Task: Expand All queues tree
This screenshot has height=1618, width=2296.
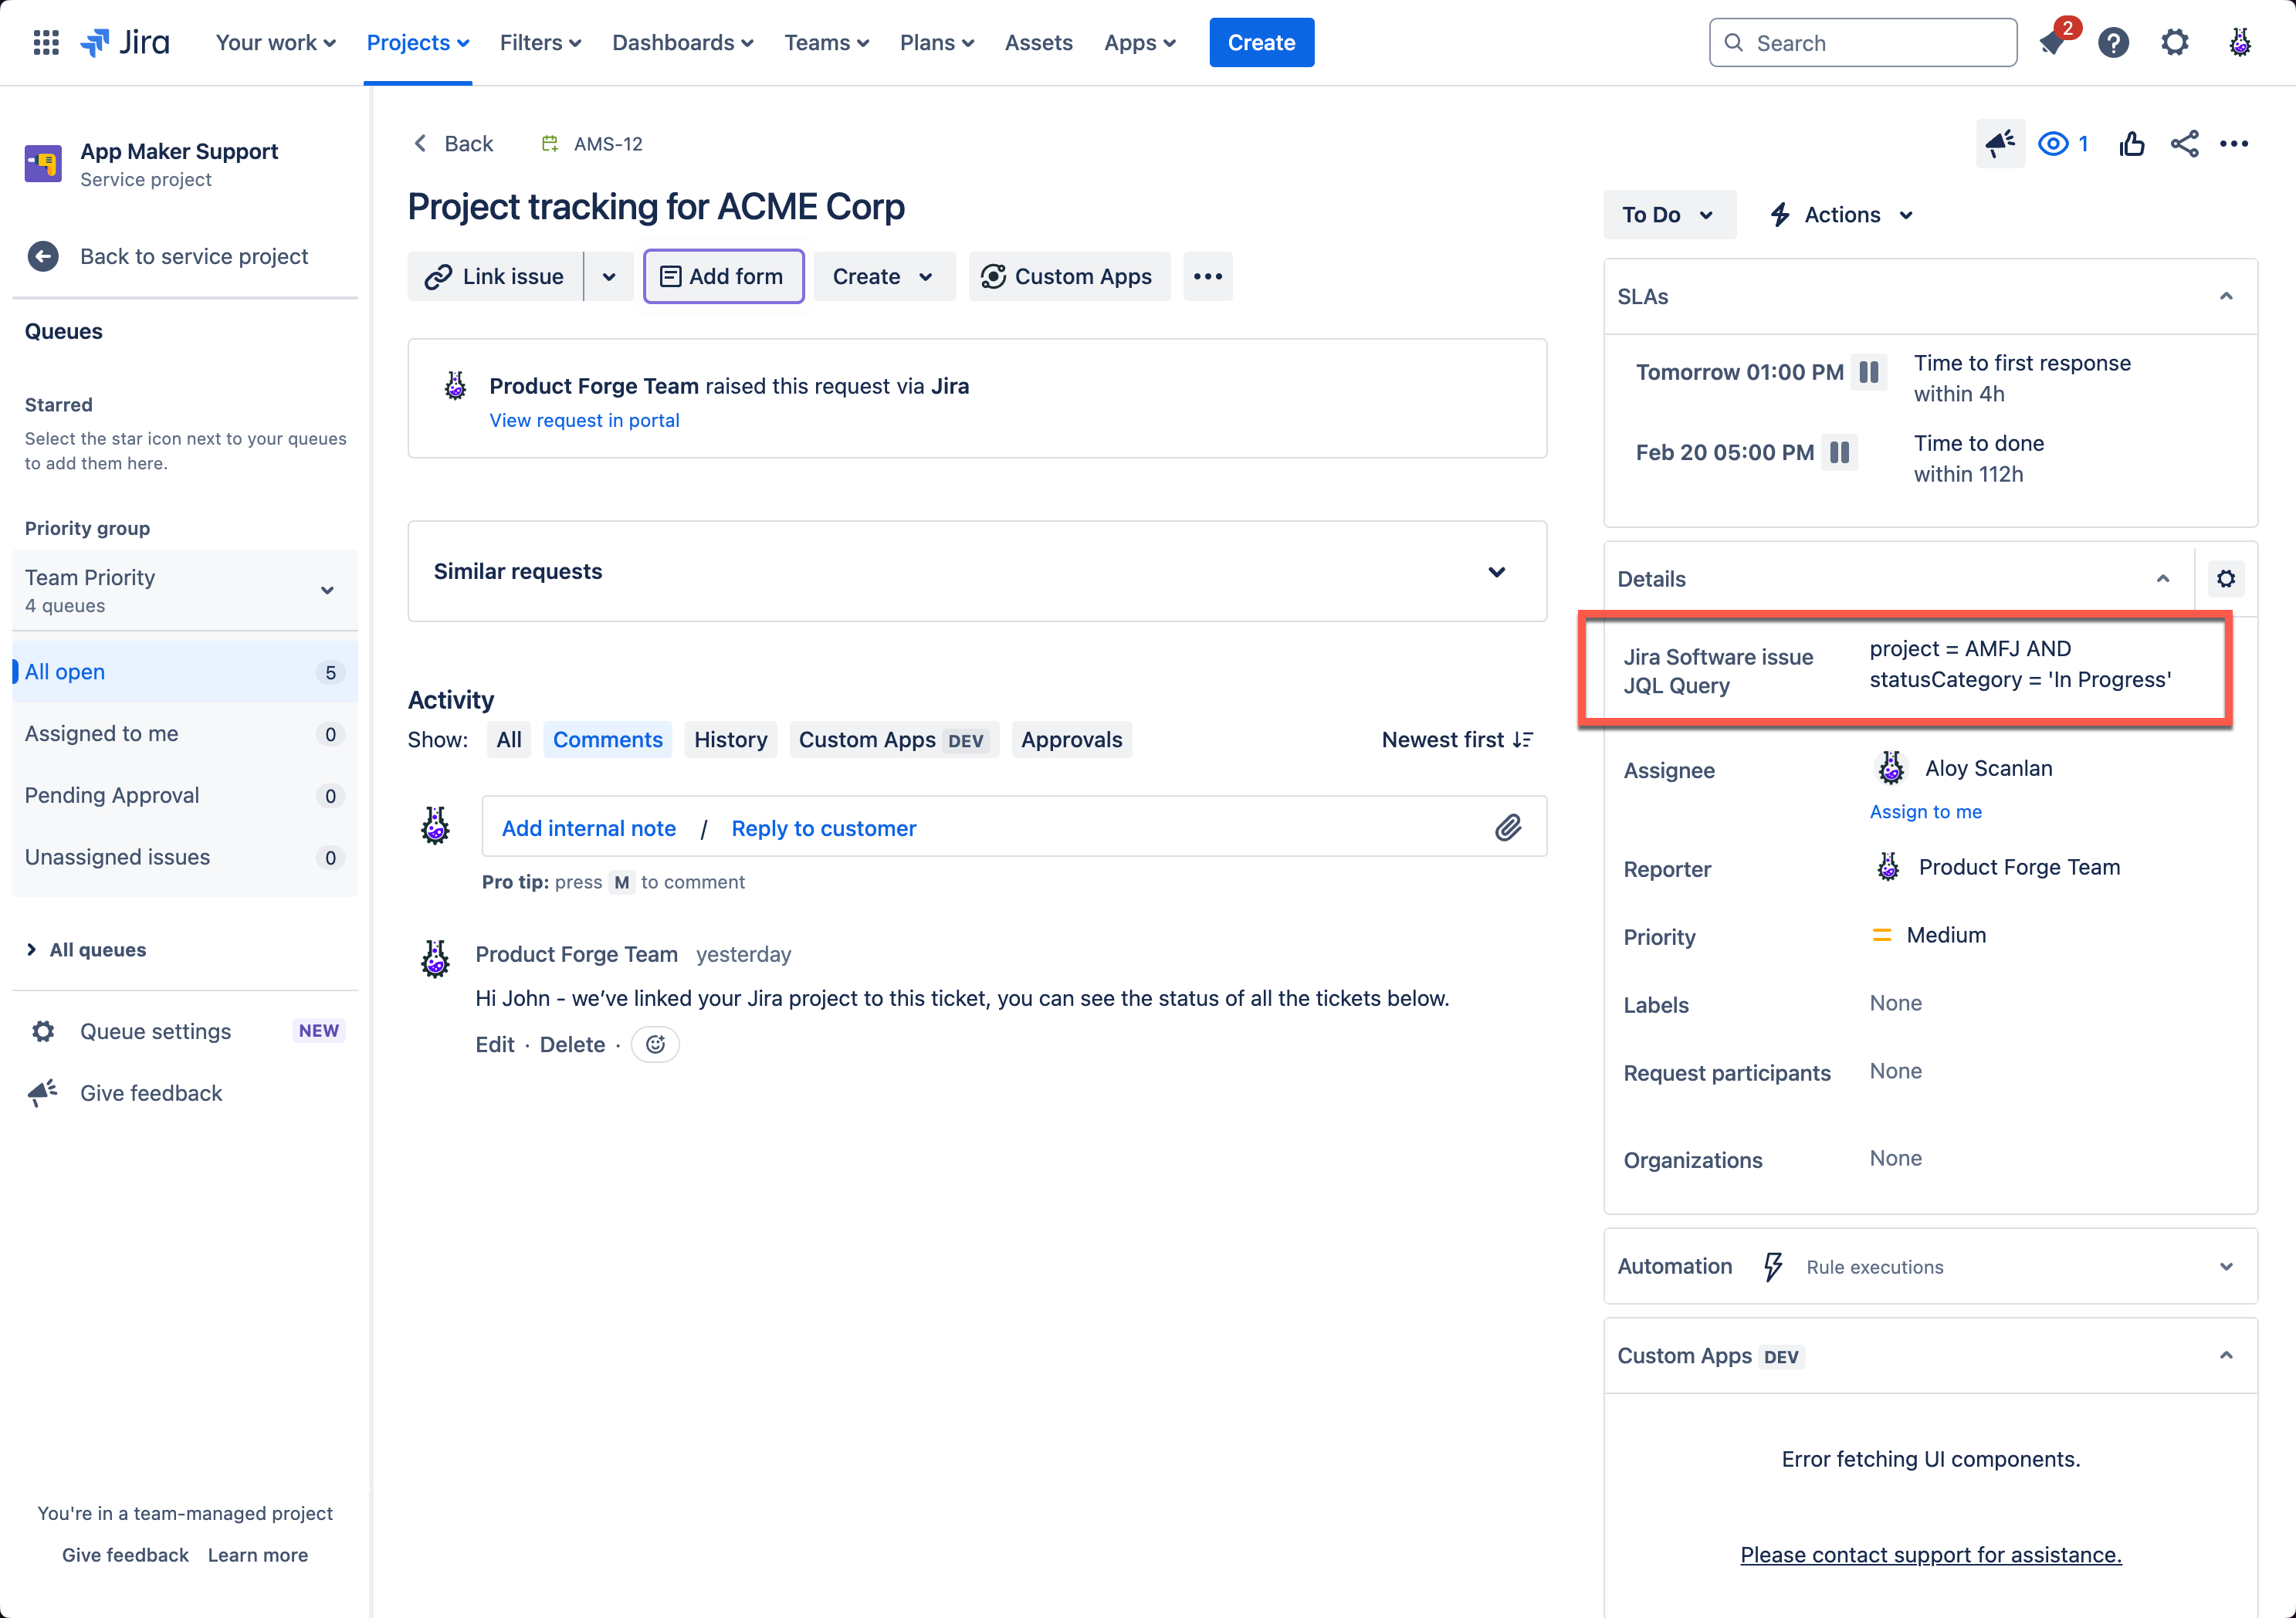Action: pyautogui.click(x=31, y=949)
